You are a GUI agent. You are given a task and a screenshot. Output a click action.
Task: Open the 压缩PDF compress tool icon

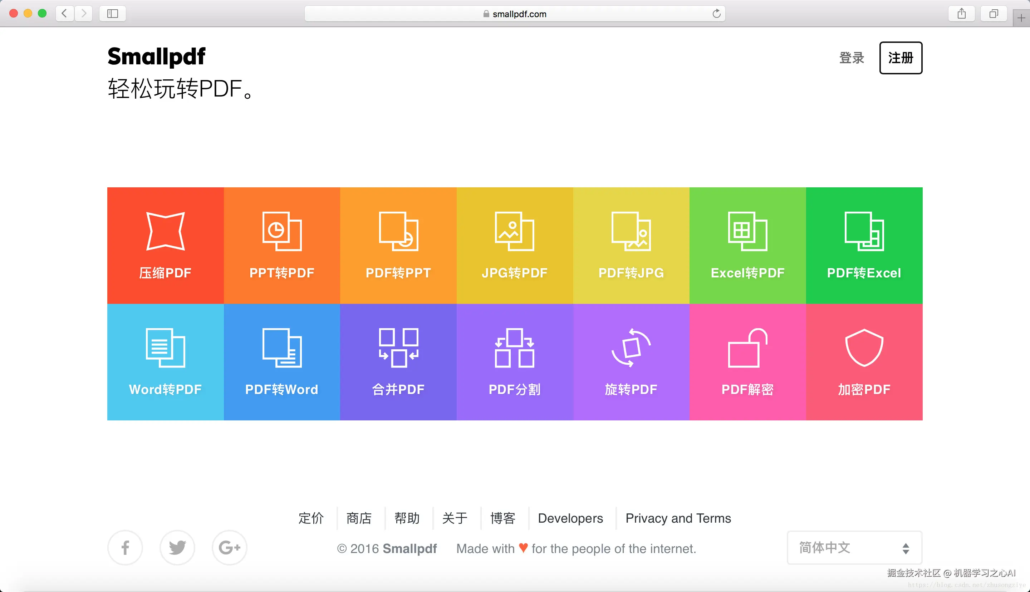165,231
